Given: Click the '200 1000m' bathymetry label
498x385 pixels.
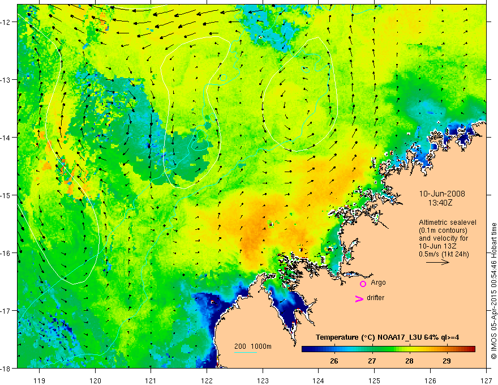Looking at the screenshot, I should click(253, 346).
